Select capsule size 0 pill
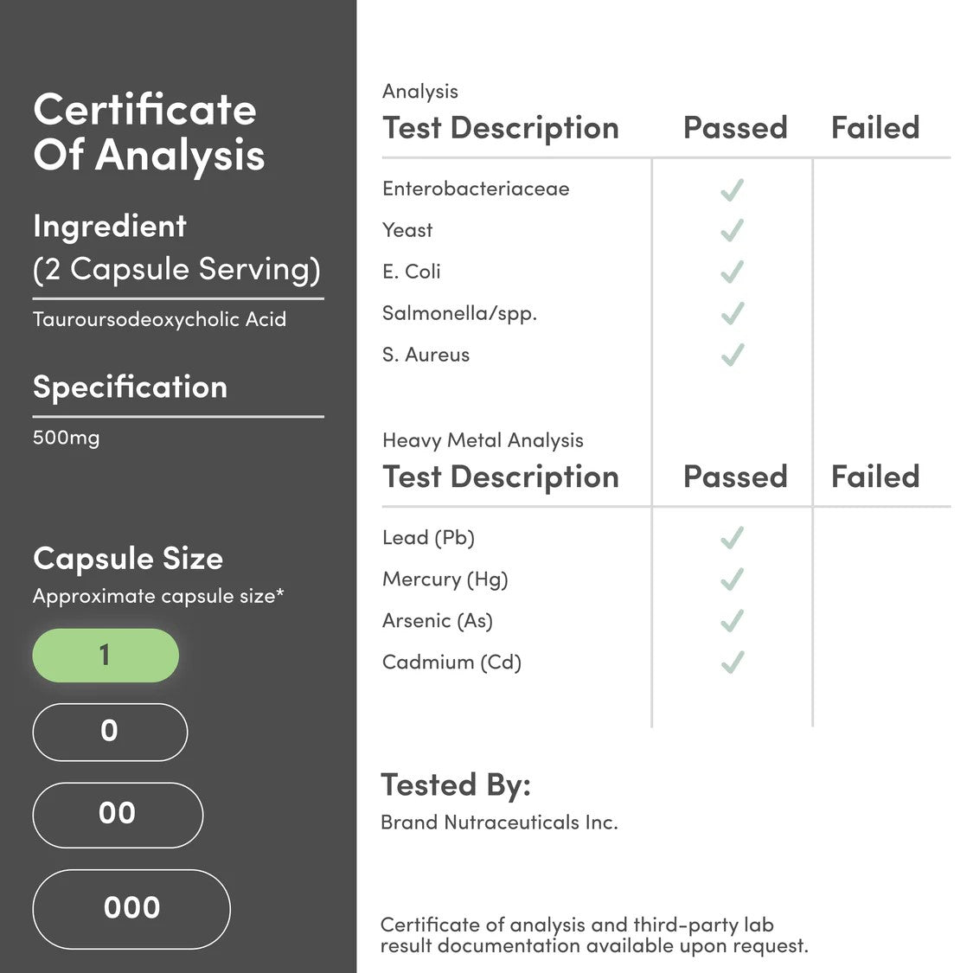The width and height of the screenshot is (973, 973). click(x=110, y=732)
